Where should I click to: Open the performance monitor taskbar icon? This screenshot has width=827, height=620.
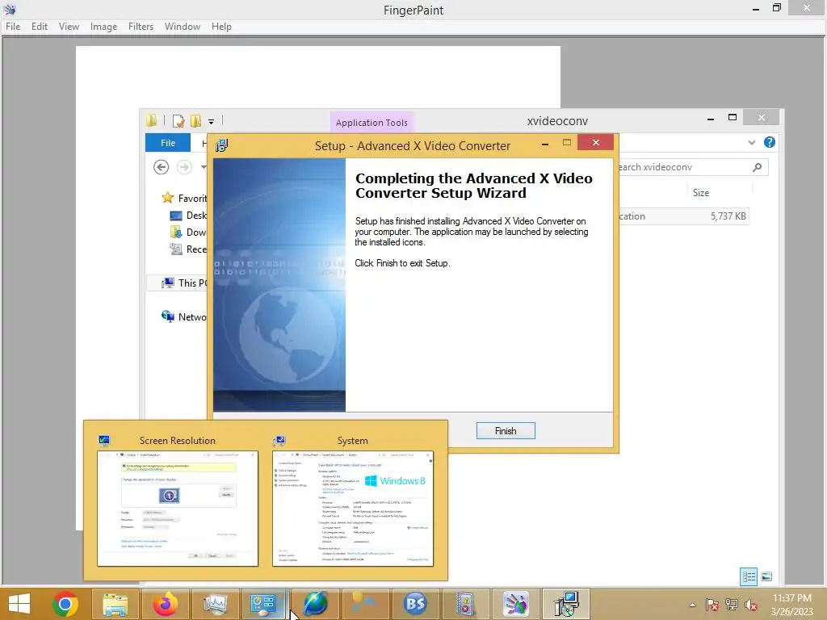click(x=215, y=604)
